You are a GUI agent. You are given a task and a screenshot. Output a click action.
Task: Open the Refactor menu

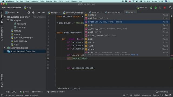click(49, 1)
